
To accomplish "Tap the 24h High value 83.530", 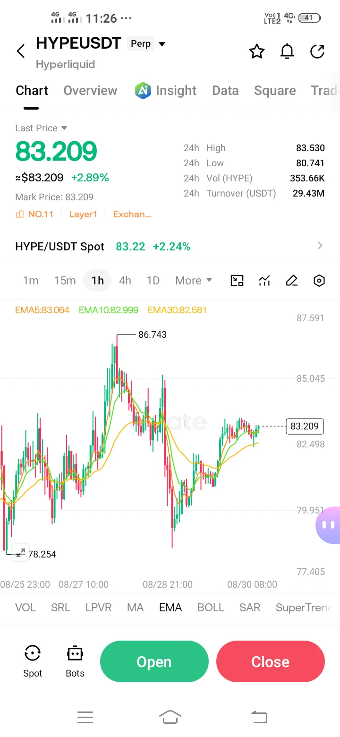I will click(x=310, y=148).
